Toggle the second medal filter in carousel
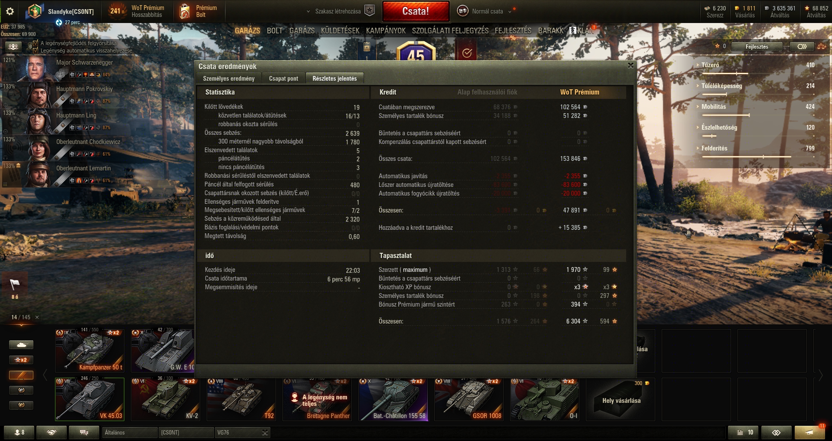 coord(21,405)
